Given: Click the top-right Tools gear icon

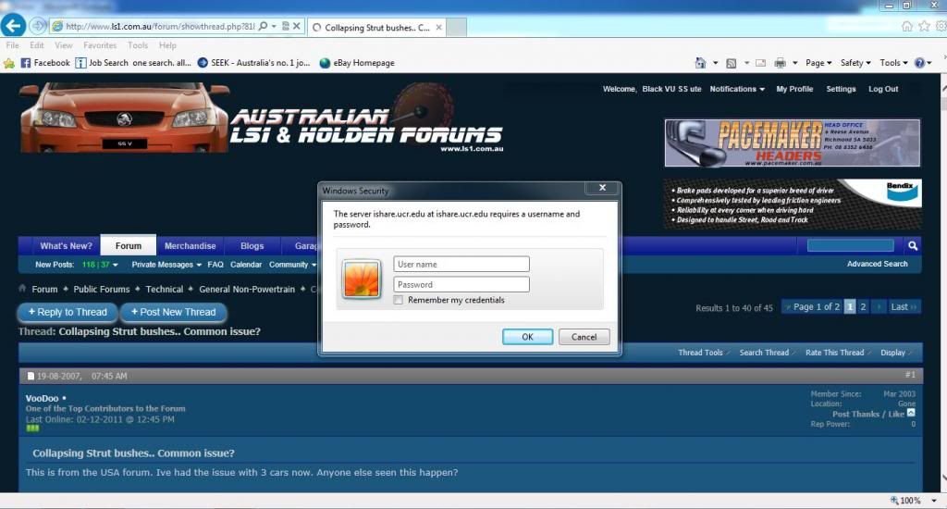Looking at the screenshot, I should click(x=941, y=26).
